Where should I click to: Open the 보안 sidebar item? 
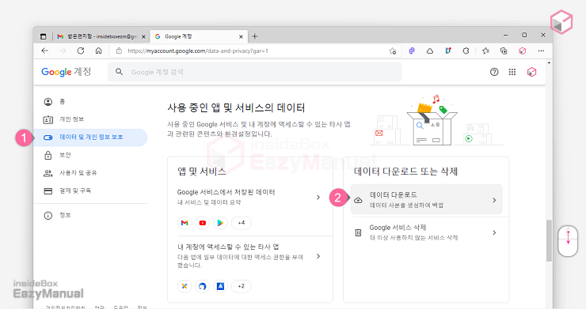coord(90,155)
